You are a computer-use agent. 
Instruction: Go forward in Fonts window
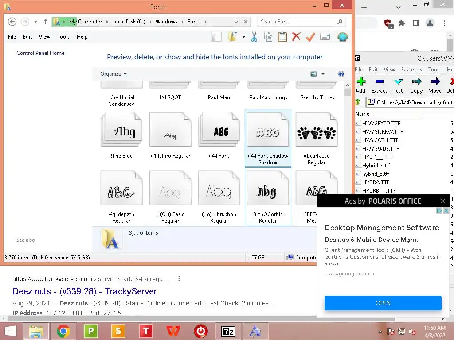(x=25, y=22)
